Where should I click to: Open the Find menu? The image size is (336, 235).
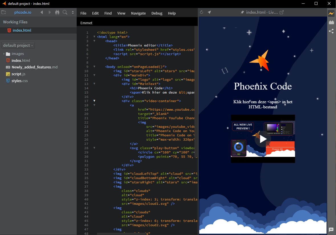pyautogui.click(x=108, y=13)
